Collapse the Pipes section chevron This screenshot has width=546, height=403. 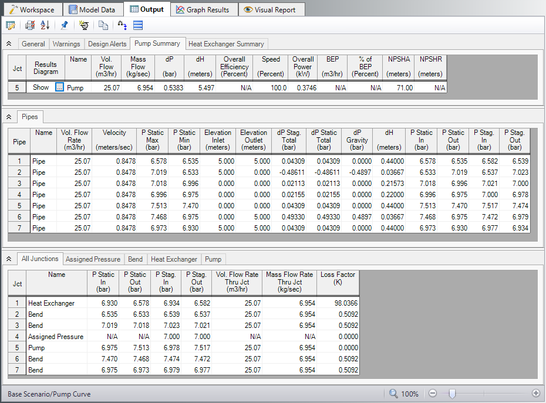point(9,117)
